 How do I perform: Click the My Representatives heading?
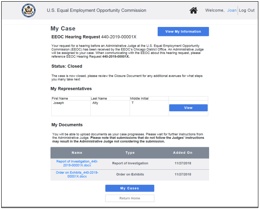71,89
